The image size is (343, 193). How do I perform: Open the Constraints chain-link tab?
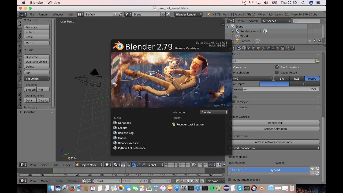pyautogui.click(x=263, y=48)
